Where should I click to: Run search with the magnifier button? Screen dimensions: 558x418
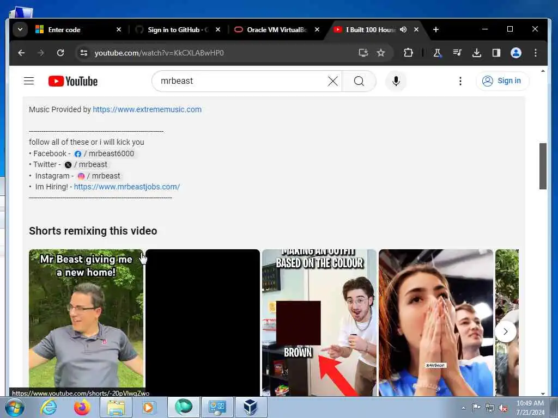(359, 81)
